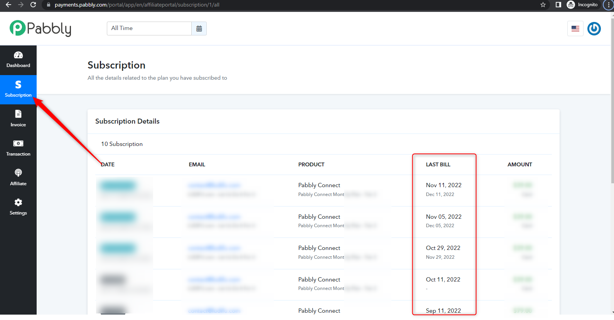This screenshot has height=320, width=614.
Task: Click the EMAIL column header
Action: click(197, 164)
